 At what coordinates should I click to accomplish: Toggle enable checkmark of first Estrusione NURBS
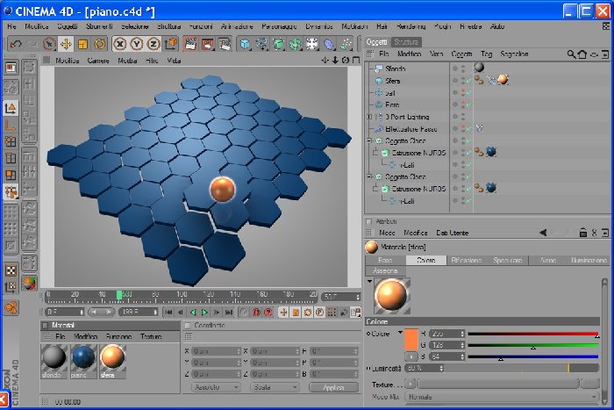(x=468, y=153)
